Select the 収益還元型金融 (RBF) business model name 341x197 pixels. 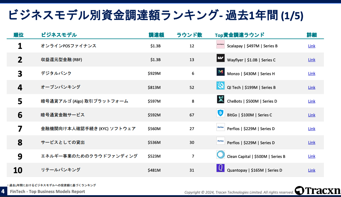point(61,60)
